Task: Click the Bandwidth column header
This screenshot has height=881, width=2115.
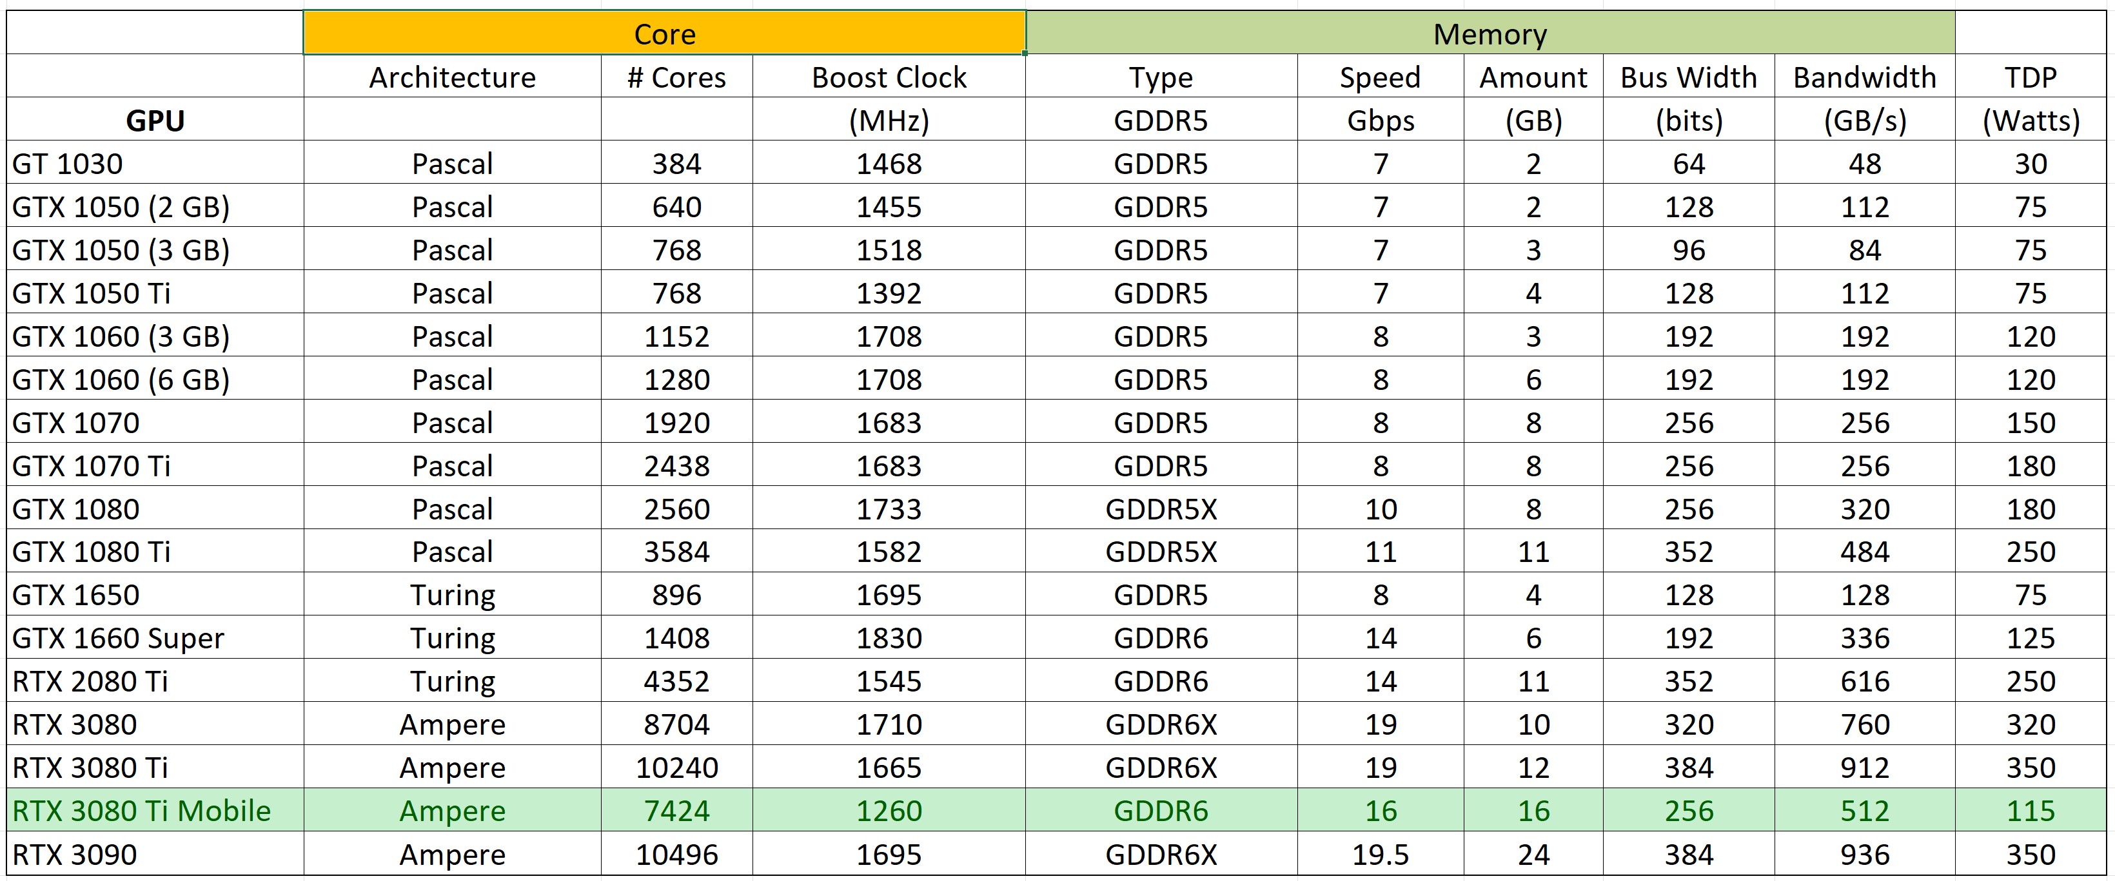Action: coord(1864,77)
